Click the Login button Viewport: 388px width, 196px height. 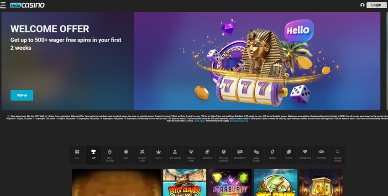376,5
